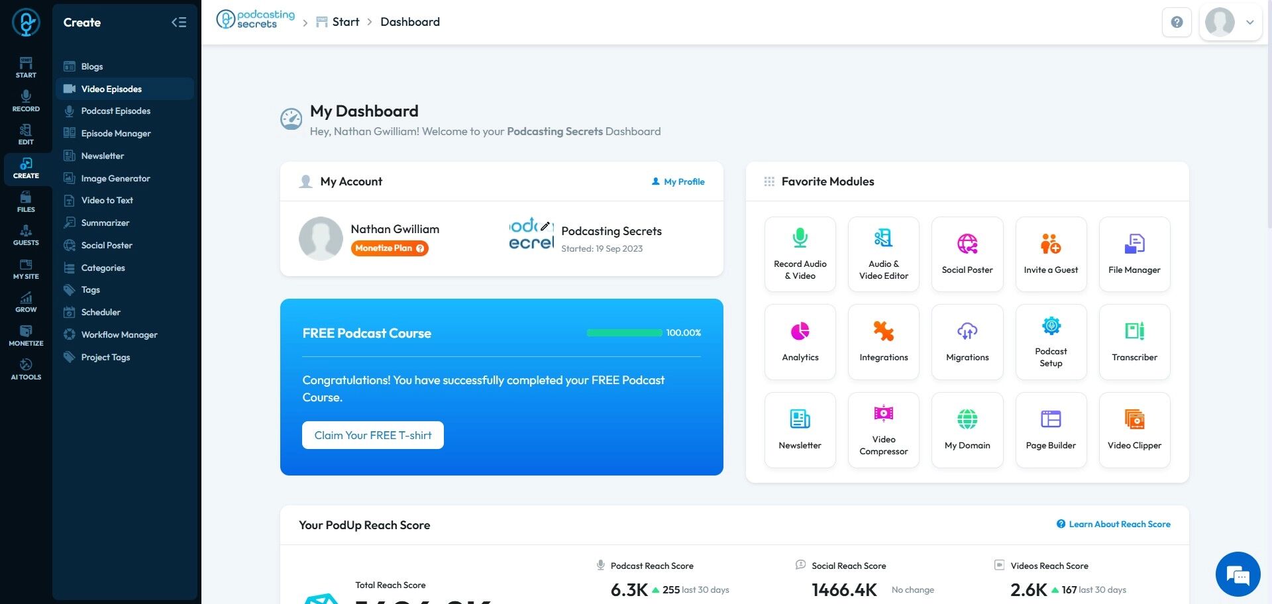
Task: Click the Videos Reach Score value 2.6K
Action: pyautogui.click(x=1028, y=589)
